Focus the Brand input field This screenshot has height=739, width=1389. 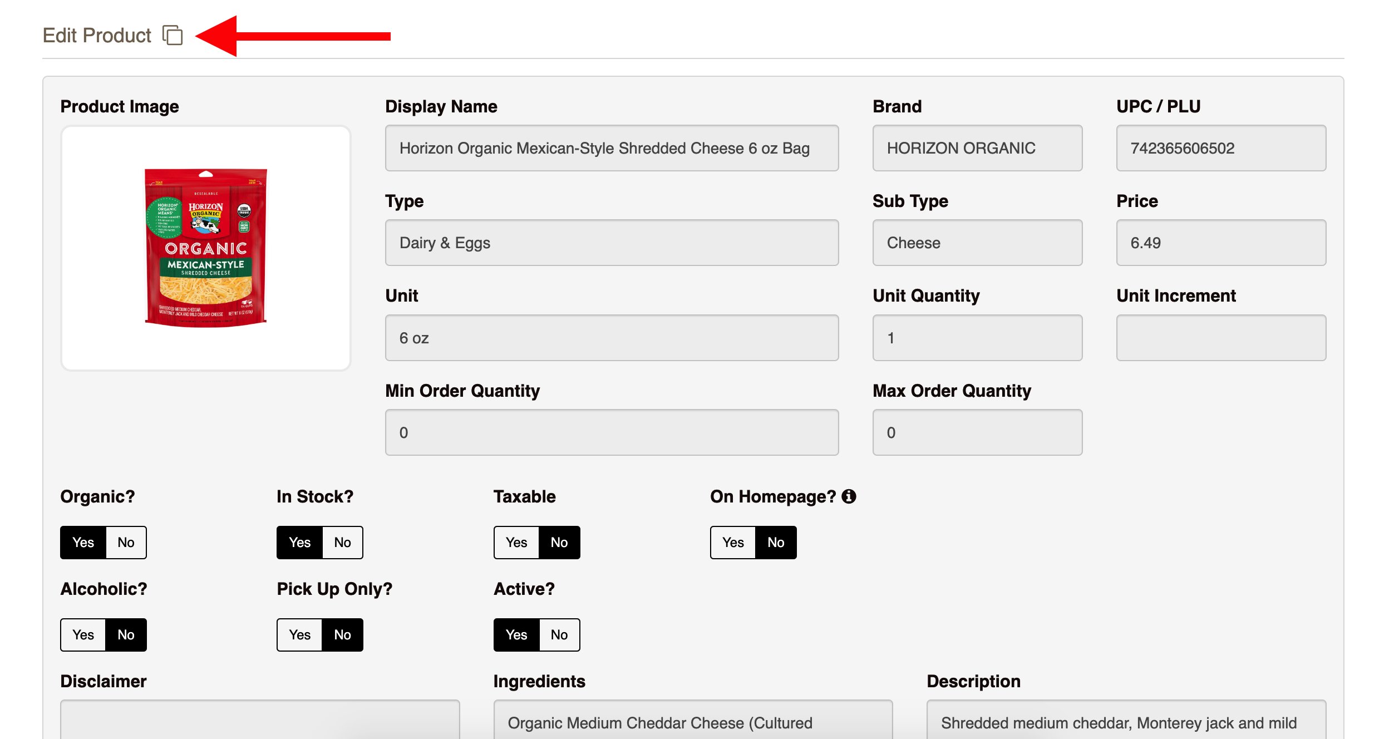[x=977, y=148]
